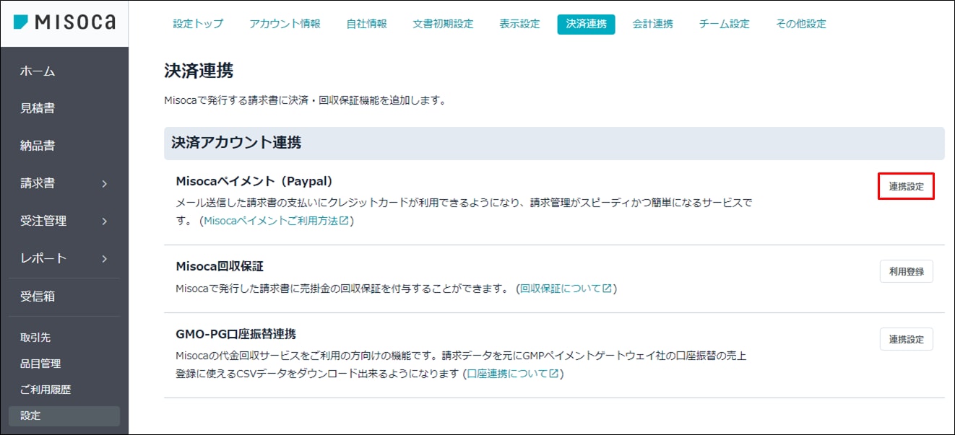Click 連携設定 for Misocaペイメント
Image resolution: width=955 pixels, height=435 pixels.
point(906,186)
